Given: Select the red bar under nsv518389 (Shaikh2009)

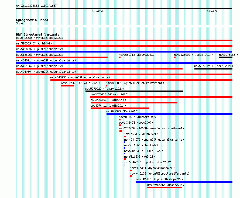Looking at the screenshot, I should (124, 46).
